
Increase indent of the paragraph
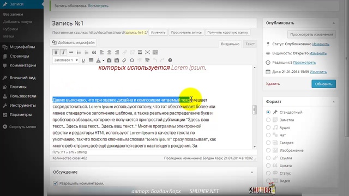coord(147,60)
